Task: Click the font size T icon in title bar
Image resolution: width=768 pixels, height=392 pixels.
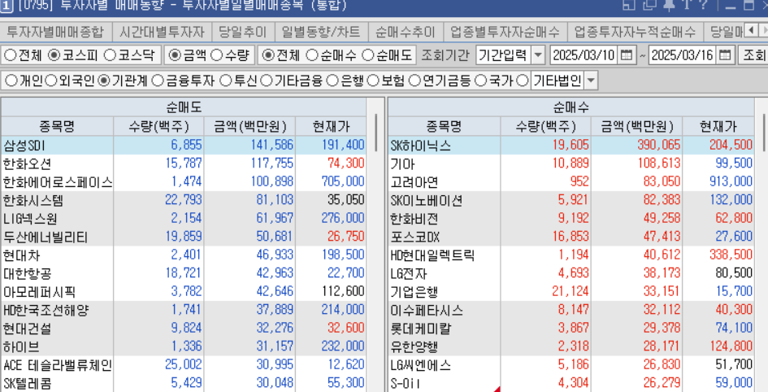Action: pos(686,5)
